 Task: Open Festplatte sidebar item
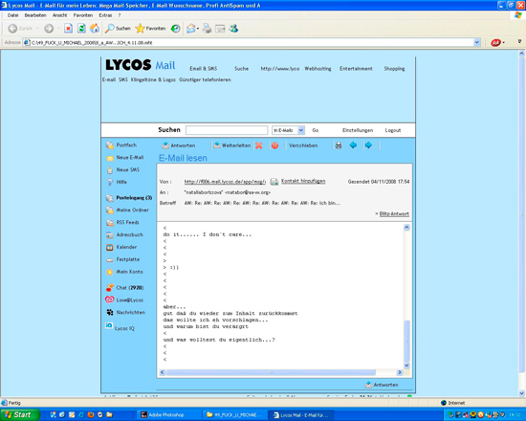(x=122, y=259)
